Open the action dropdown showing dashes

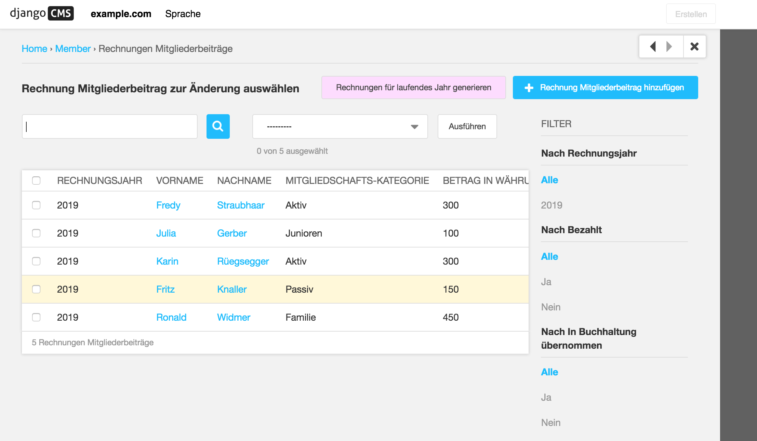tap(340, 126)
